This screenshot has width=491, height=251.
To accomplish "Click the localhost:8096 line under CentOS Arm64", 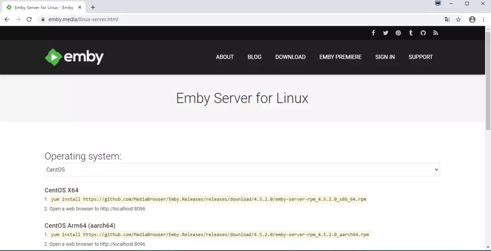I will [97, 244].
